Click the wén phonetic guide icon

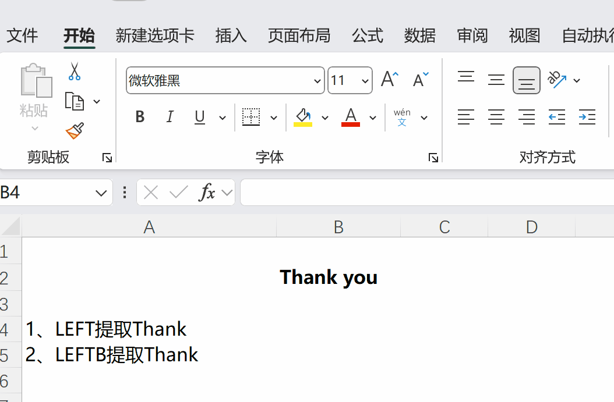click(402, 118)
